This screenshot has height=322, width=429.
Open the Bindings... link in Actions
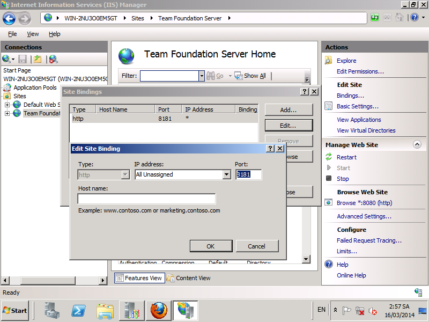(350, 96)
